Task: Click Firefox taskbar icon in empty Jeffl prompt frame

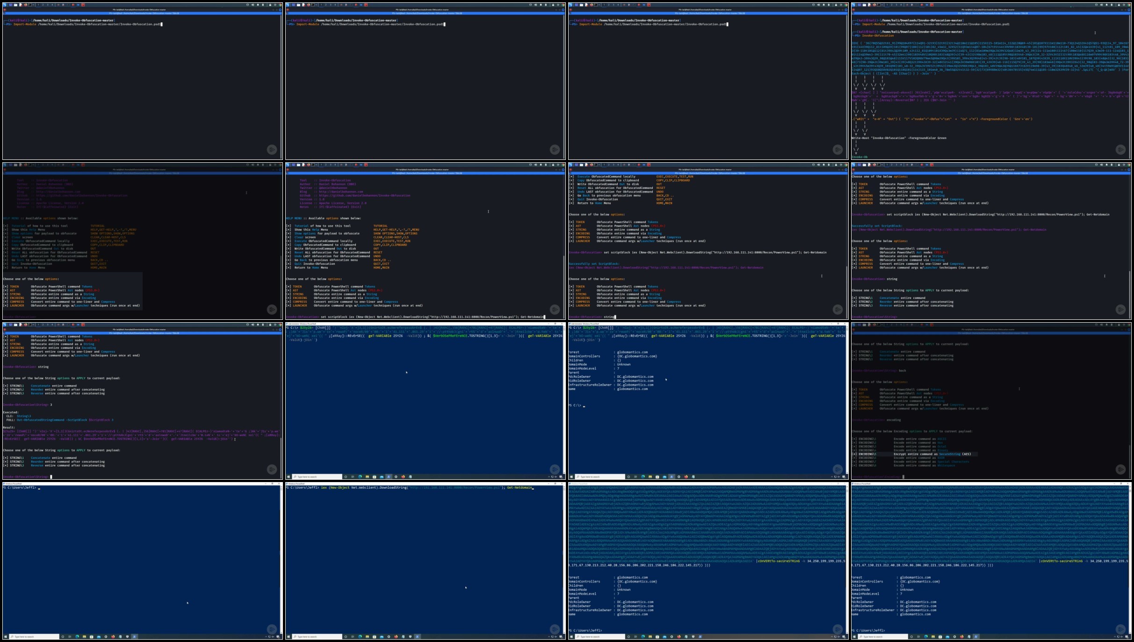Action: tap(113, 636)
